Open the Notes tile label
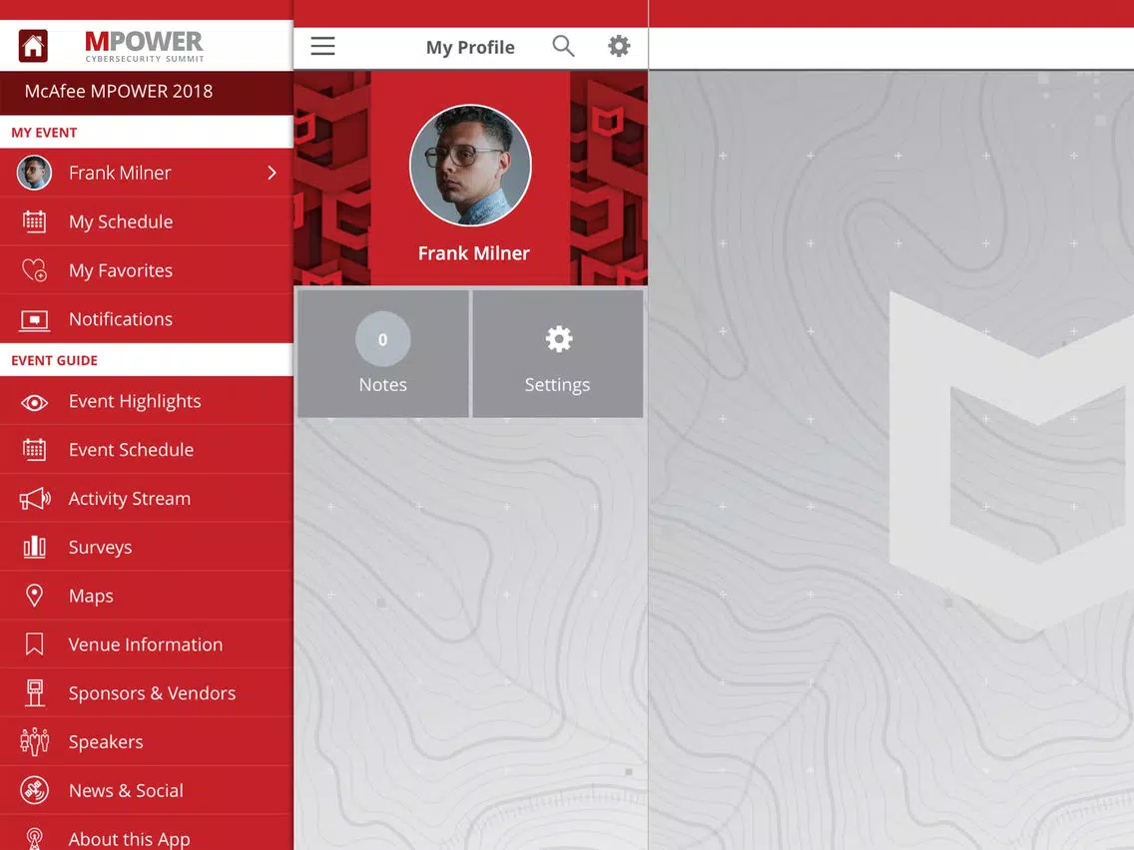This screenshot has width=1134, height=850. (382, 384)
